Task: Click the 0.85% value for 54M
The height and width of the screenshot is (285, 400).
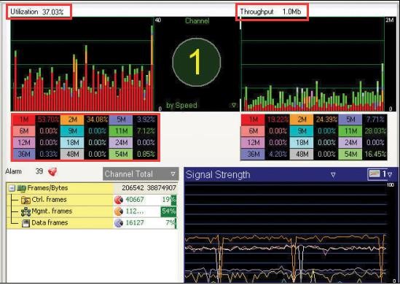Action: [146, 154]
